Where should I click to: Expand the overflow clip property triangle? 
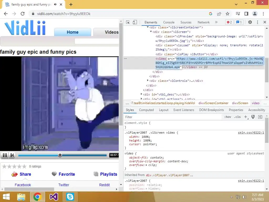coord(146,165)
